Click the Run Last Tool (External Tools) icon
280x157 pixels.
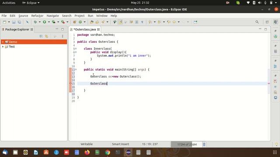63,22
